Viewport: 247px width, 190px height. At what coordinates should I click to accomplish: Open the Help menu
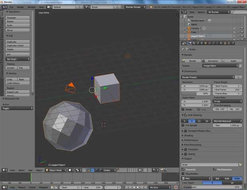(x=41, y=7)
